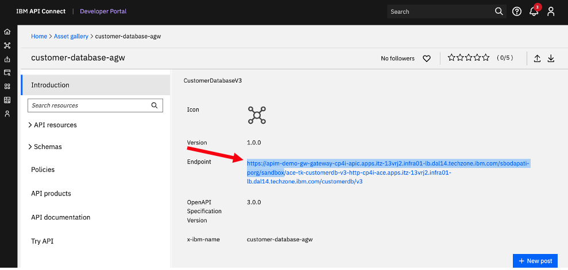The height and width of the screenshot is (270, 568).
Task: Open the user icon in left rail
Action: (7, 114)
